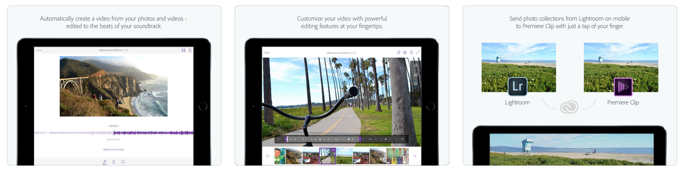The width and height of the screenshot is (682, 171).
Task: Tap Close on the soundtrack screen
Action: pos(39,50)
